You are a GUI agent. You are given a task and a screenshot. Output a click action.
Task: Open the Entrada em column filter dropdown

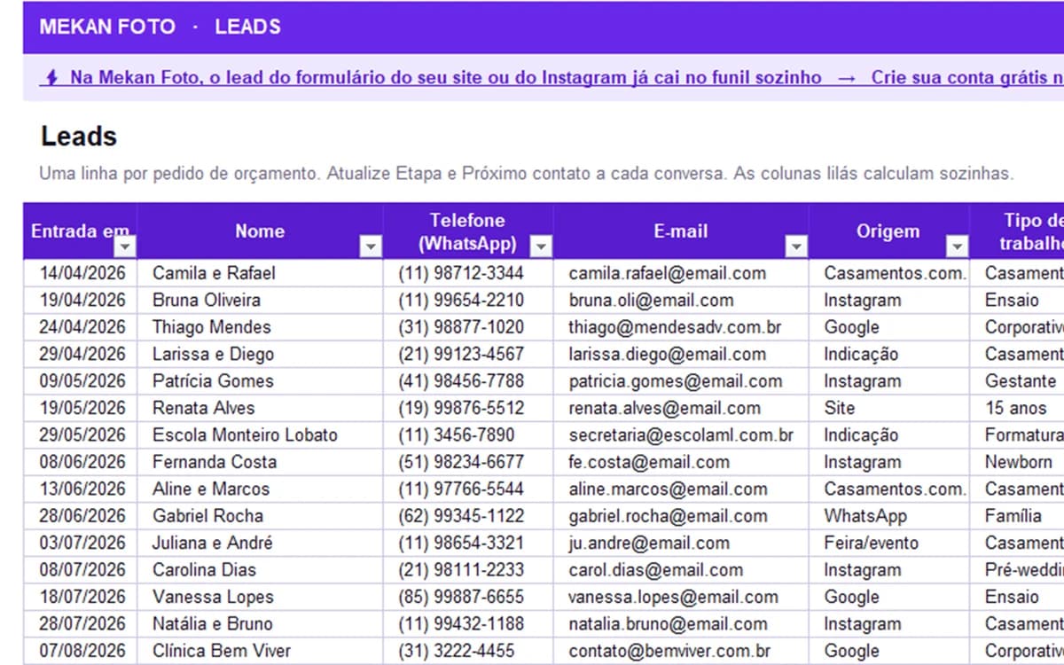tap(126, 246)
